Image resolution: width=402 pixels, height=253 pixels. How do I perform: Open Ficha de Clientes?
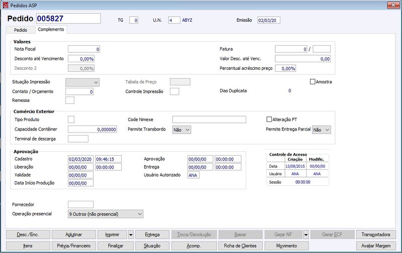point(240,246)
